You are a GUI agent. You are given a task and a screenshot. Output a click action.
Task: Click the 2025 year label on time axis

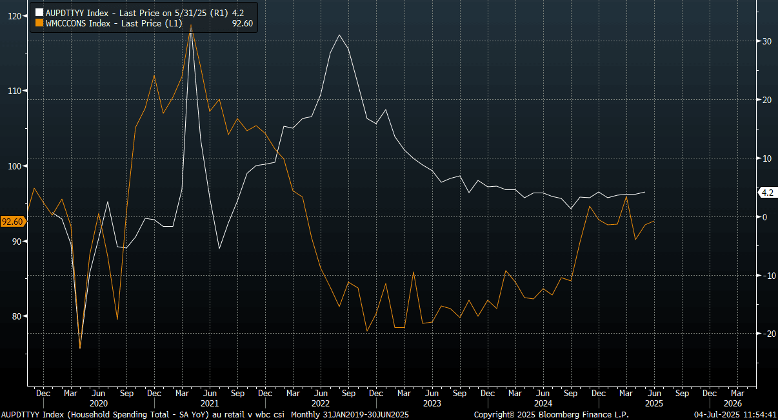pos(654,403)
